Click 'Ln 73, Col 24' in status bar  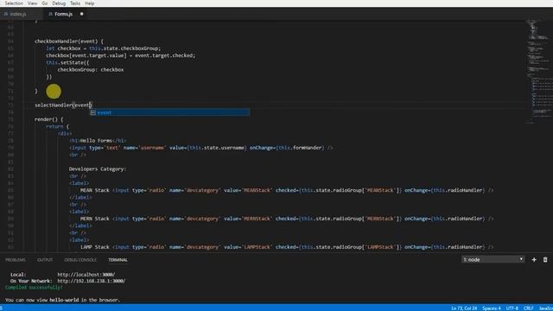coord(464,308)
